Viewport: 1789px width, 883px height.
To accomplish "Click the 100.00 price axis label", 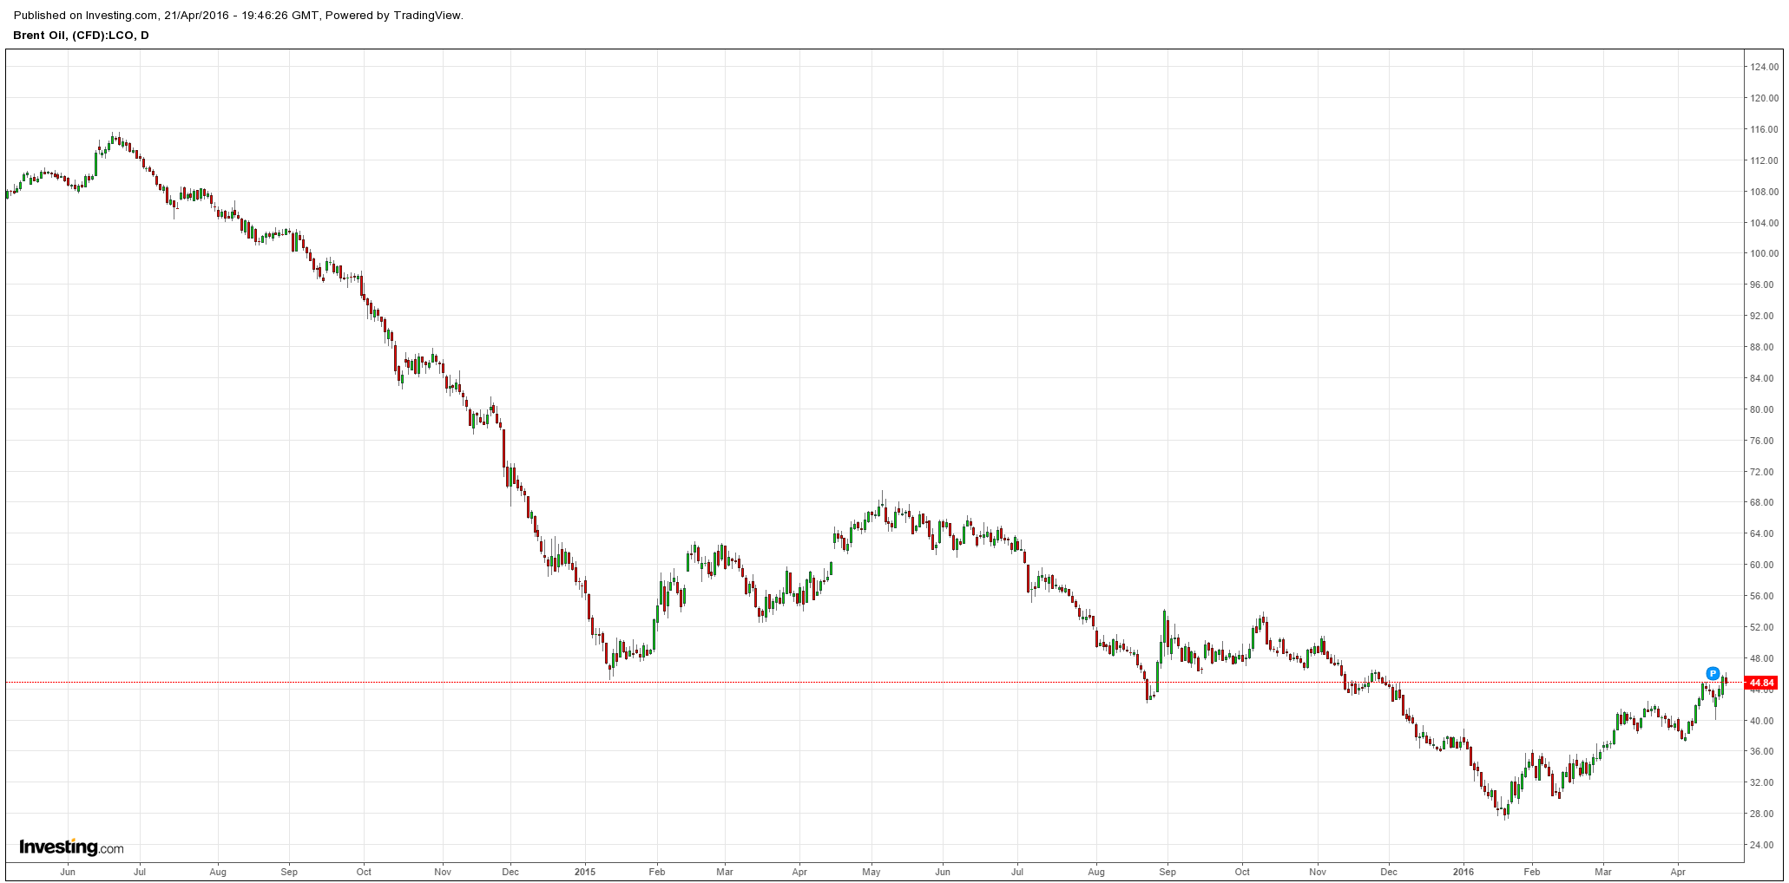I will [x=1762, y=253].
